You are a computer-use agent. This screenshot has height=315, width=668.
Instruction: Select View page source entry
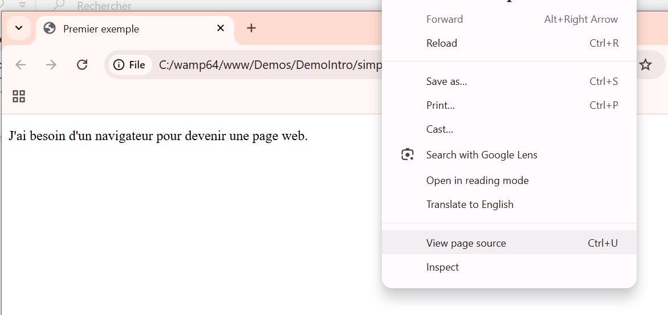coord(509,243)
